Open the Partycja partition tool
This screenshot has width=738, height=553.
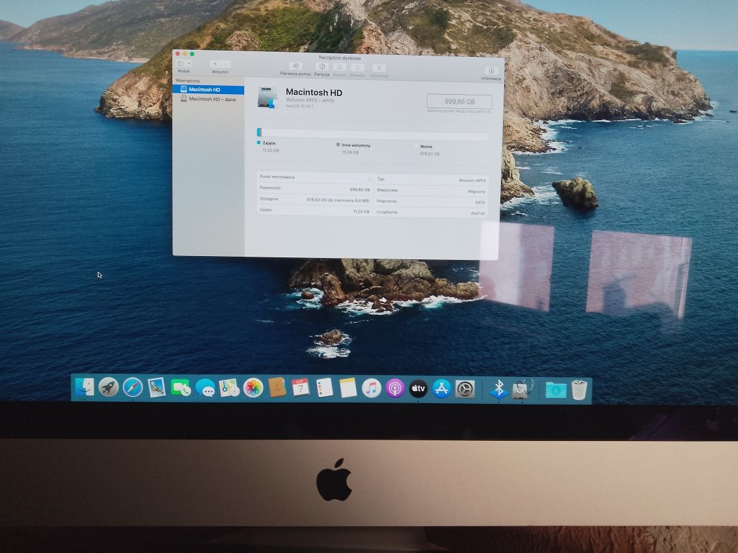click(322, 67)
